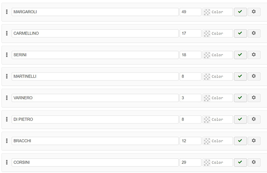Open settings gear for SERINI row
This screenshot has width=267, height=173.
coord(254,55)
